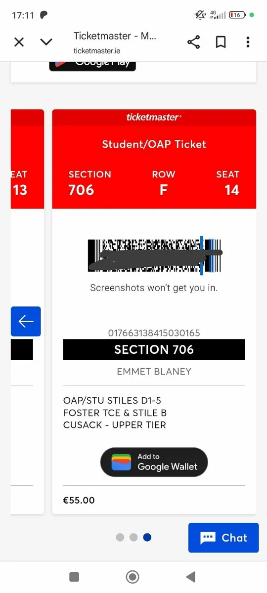The height and width of the screenshot is (593, 267).
Task: Add ticket to Google Wallet
Action: pyautogui.click(x=154, y=462)
